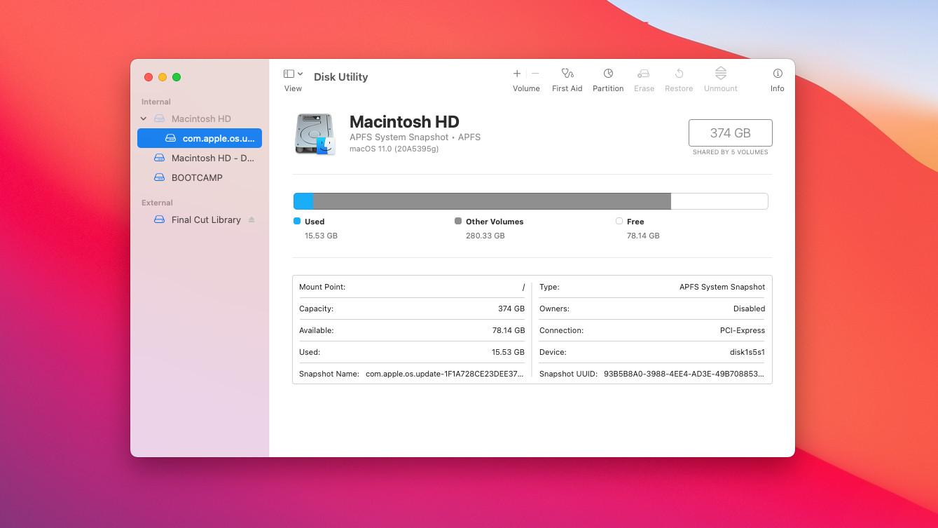Click the Type value APFS System Snapshot
Image resolution: width=938 pixels, height=528 pixels.
click(722, 287)
